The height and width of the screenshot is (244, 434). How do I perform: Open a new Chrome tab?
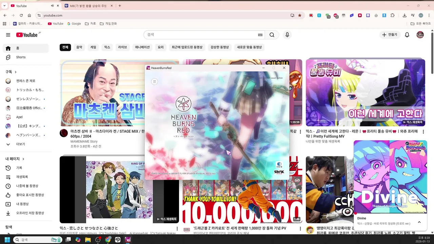pyautogui.click(x=120, y=6)
